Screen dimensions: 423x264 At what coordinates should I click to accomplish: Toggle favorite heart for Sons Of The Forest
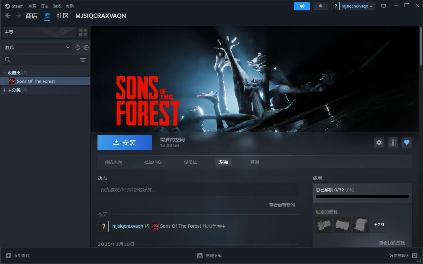[x=407, y=143]
